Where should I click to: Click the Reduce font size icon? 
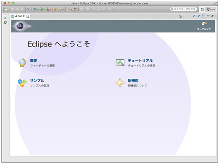(x=194, y=16)
